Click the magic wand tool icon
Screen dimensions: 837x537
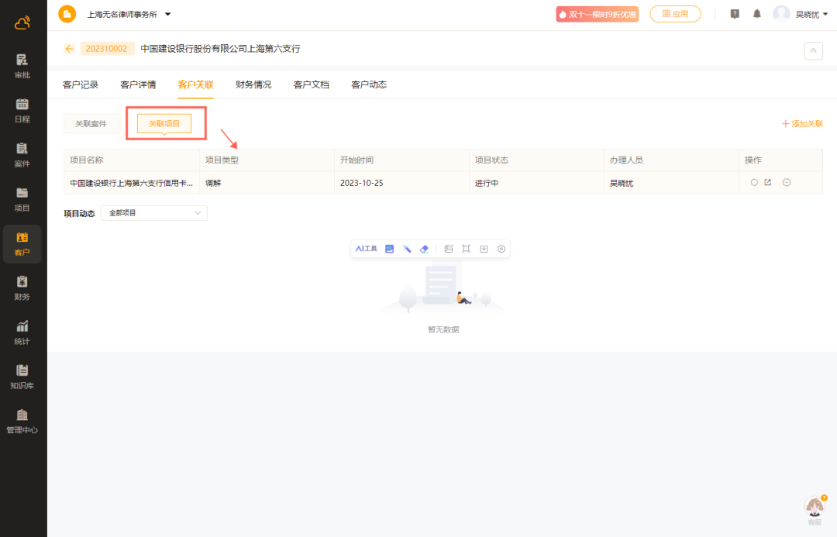click(x=407, y=249)
